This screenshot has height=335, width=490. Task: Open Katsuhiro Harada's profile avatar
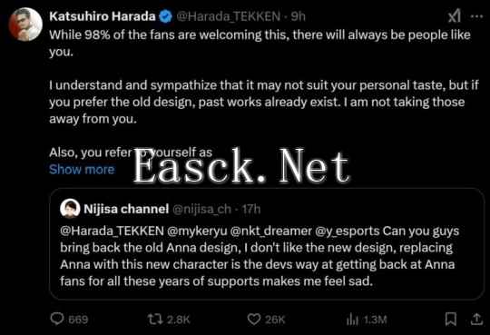pos(25,25)
